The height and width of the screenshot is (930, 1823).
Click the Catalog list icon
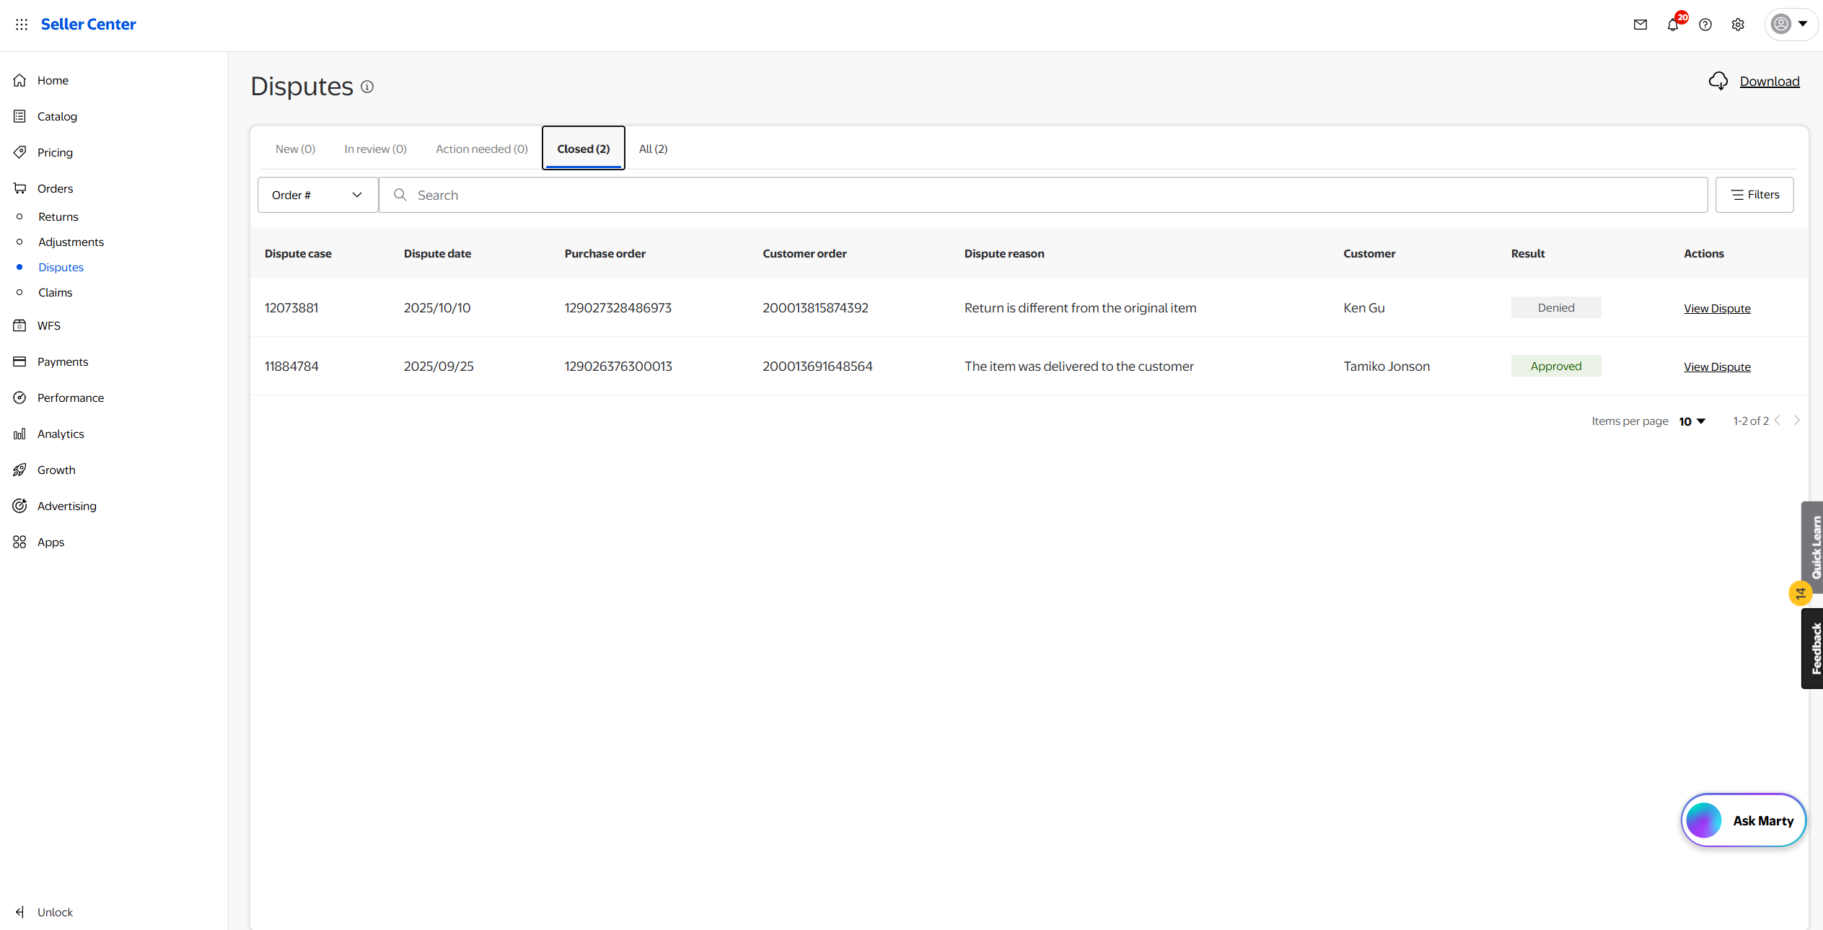click(20, 116)
